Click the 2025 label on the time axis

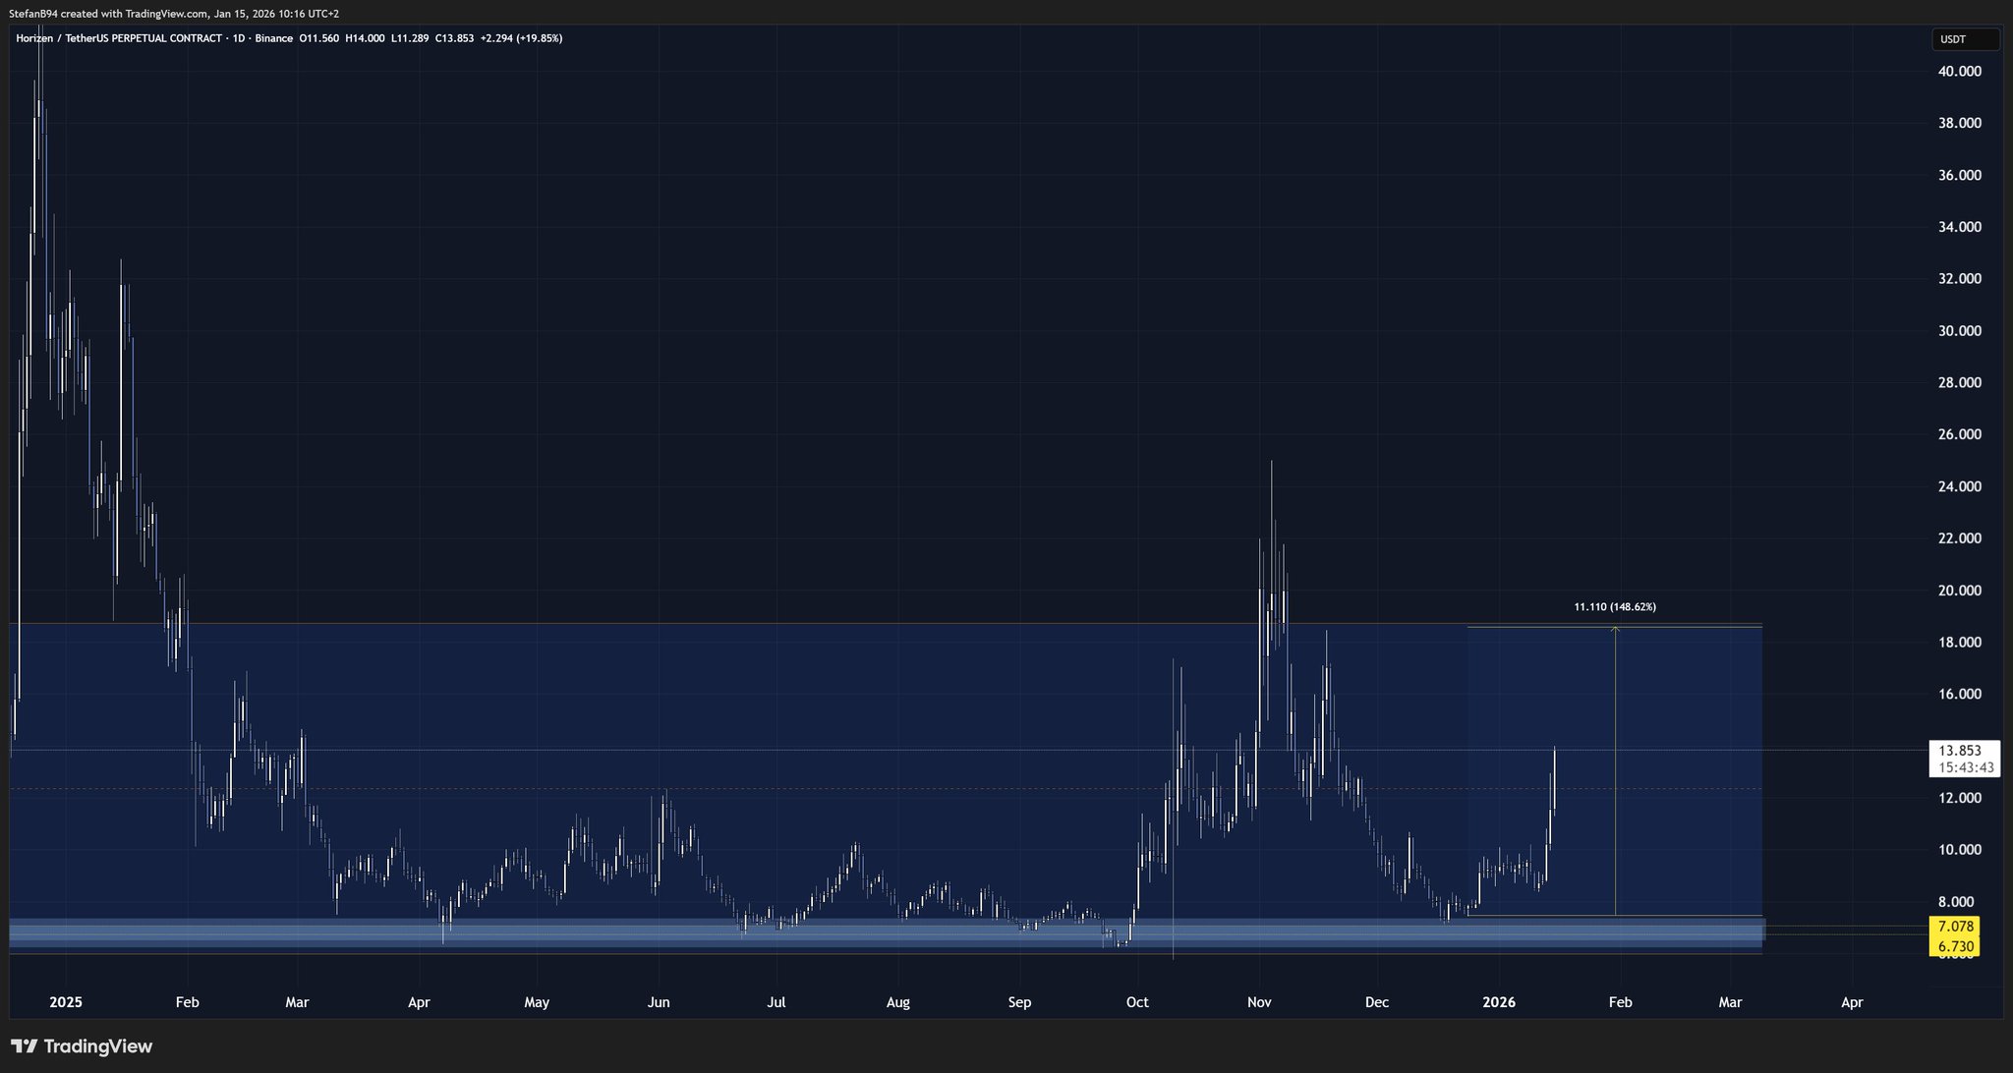point(66,1002)
